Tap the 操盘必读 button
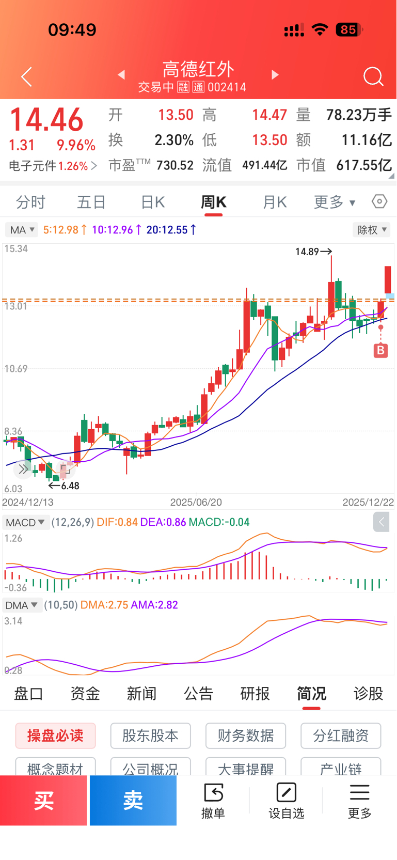The width and height of the screenshot is (397, 860). click(55, 736)
